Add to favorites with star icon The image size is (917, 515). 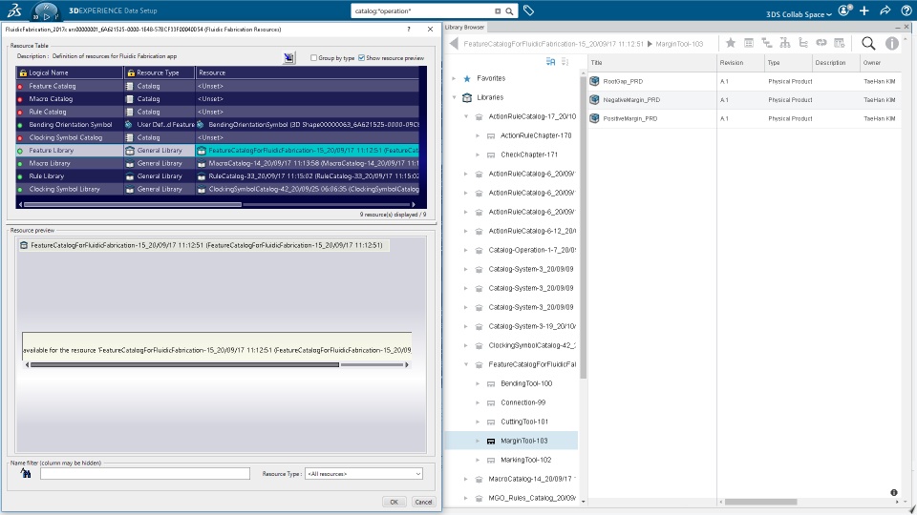point(731,43)
